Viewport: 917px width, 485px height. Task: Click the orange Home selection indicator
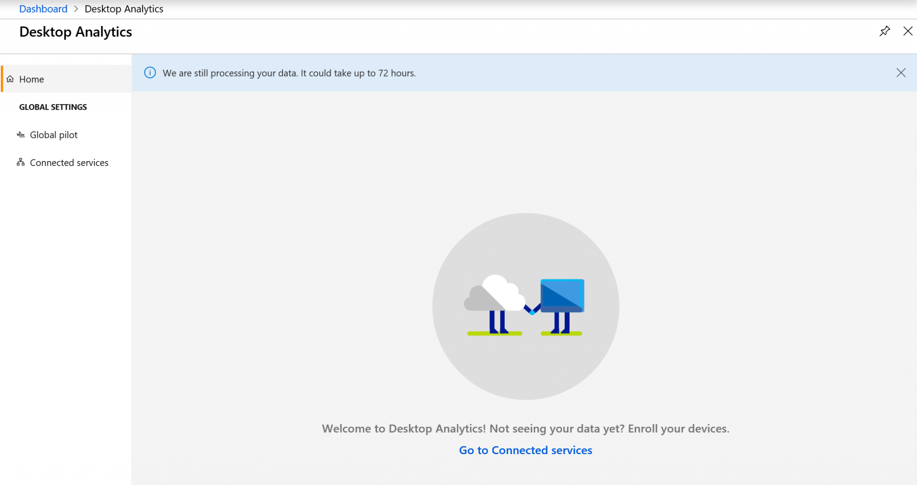[x=1, y=79]
